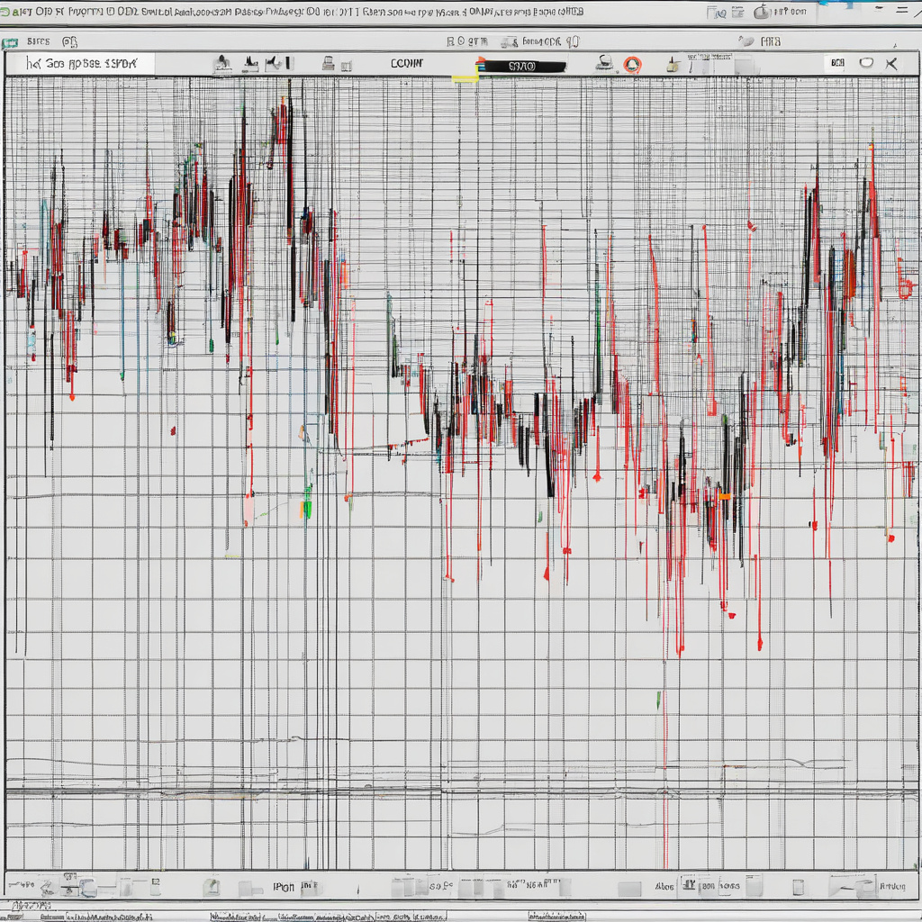Click the red circle icon in chart toolbar
Image resolution: width=922 pixels, height=922 pixels.
tap(633, 64)
